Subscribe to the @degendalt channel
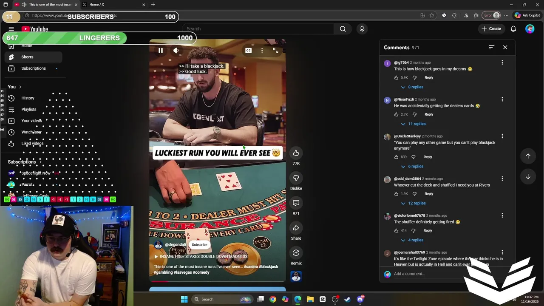544x306 pixels. (x=199, y=245)
